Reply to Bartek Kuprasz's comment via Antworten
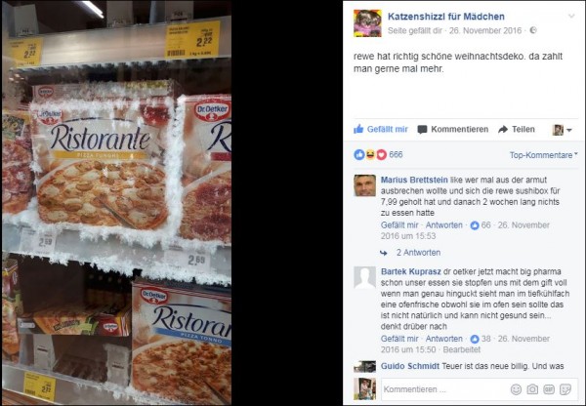This screenshot has width=586, height=406. [444, 339]
